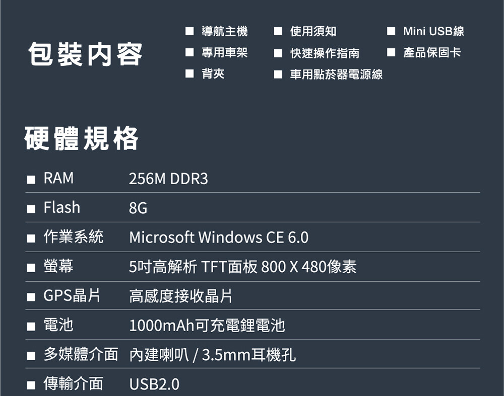Click the square bullet next to 背夾
This screenshot has width=504, height=396.
pos(190,74)
